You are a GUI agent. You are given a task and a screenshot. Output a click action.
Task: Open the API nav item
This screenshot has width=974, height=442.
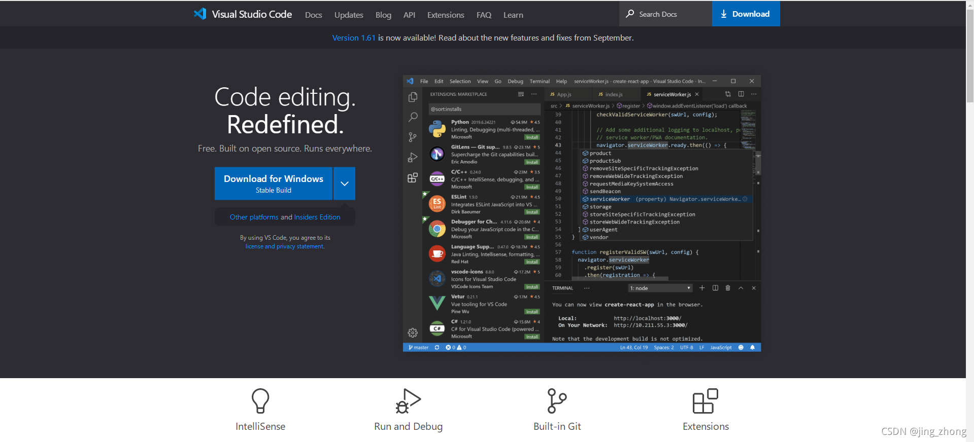(x=409, y=15)
